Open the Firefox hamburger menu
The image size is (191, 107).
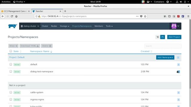(188, 16)
